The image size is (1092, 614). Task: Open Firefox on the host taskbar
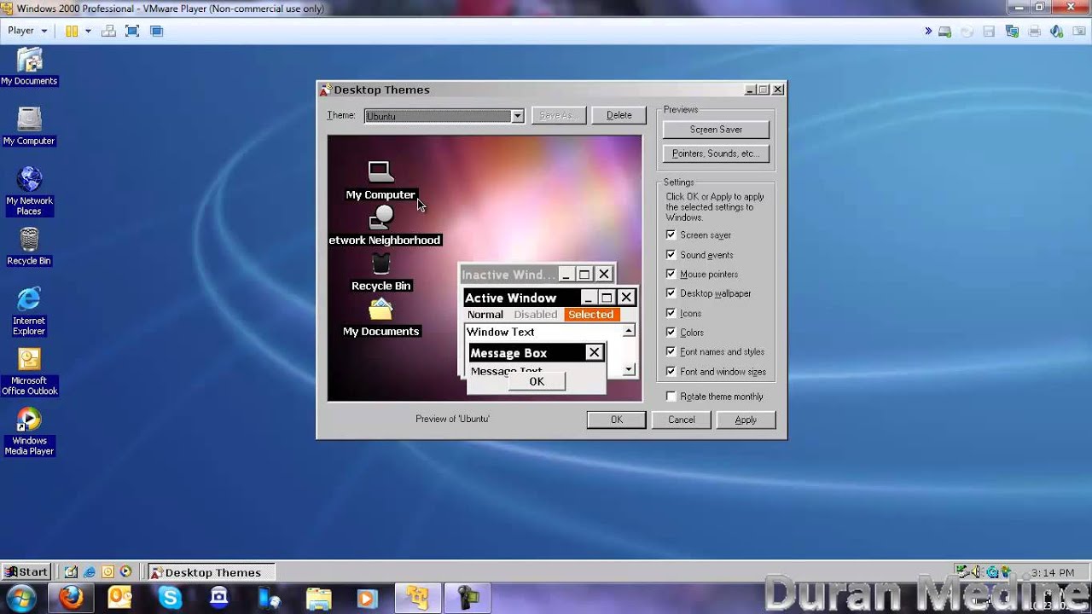(x=71, y=599)
